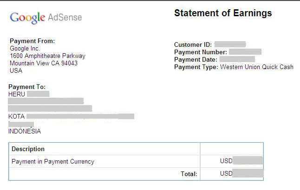The height and width of the screenshot is (190, 300).
Task: Click the Western Union Quick Cash text
Action: point(257,67)
